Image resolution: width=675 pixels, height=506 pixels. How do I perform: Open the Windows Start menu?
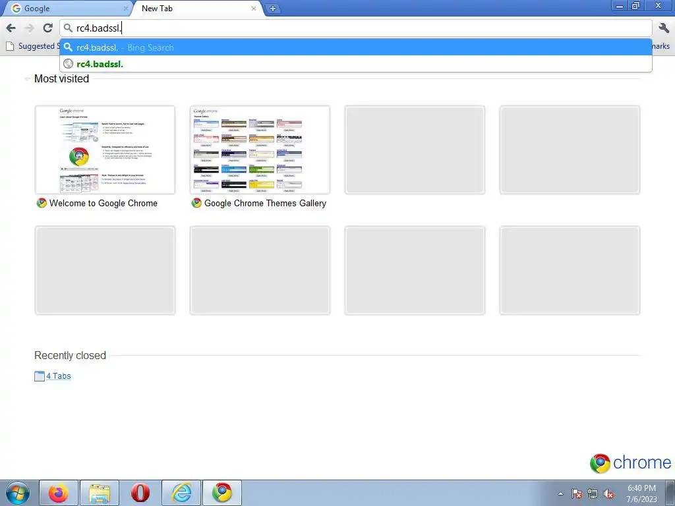point(18,493)
